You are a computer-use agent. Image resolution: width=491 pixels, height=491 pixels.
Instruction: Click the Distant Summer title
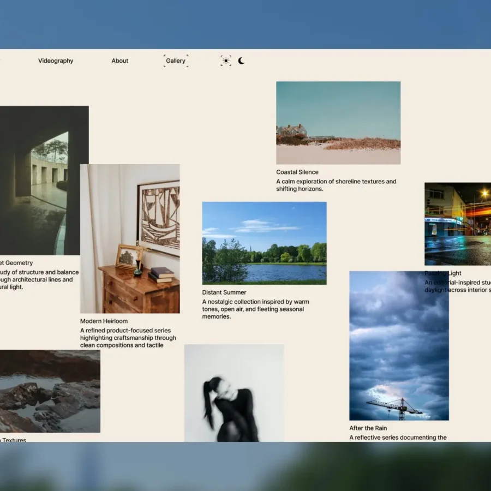click(224, 292)
